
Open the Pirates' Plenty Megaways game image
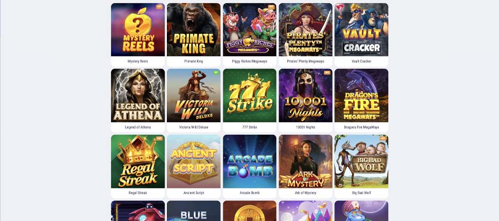pyautogui.click(x=305, y=30)
